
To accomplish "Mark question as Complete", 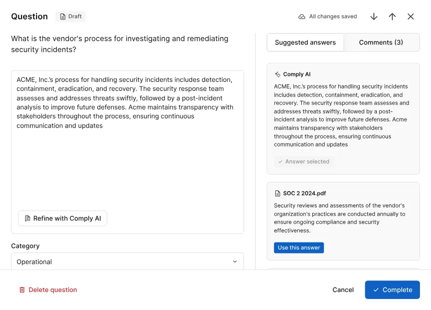I will coord(392,290).
